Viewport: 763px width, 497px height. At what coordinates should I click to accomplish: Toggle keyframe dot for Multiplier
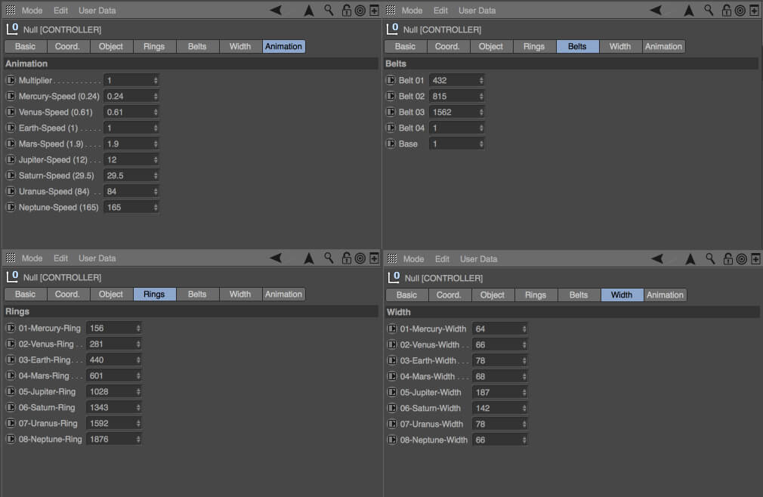pyautogui.click(x=11, y=80)
